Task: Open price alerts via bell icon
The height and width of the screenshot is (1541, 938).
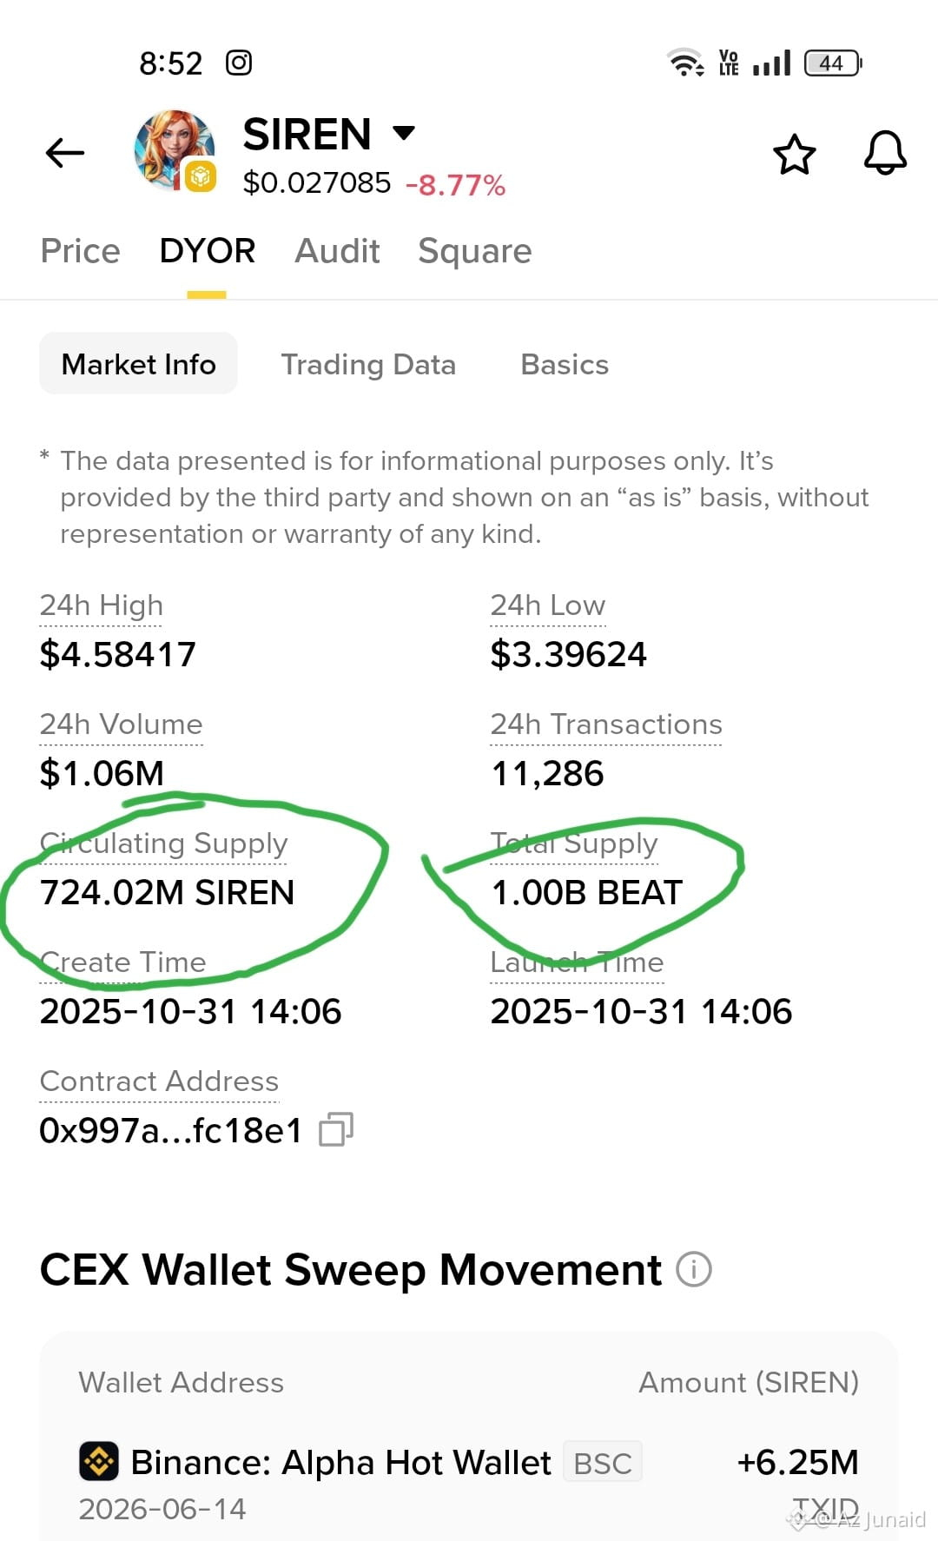Action: [x=885, y=153]
